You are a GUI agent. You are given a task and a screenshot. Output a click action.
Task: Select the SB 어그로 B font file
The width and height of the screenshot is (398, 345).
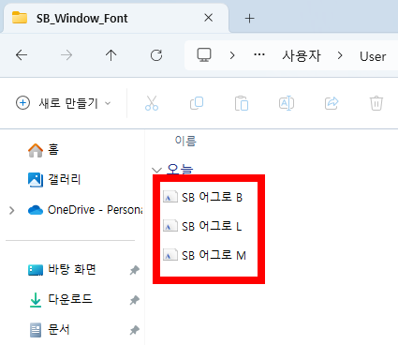point(203,197)
